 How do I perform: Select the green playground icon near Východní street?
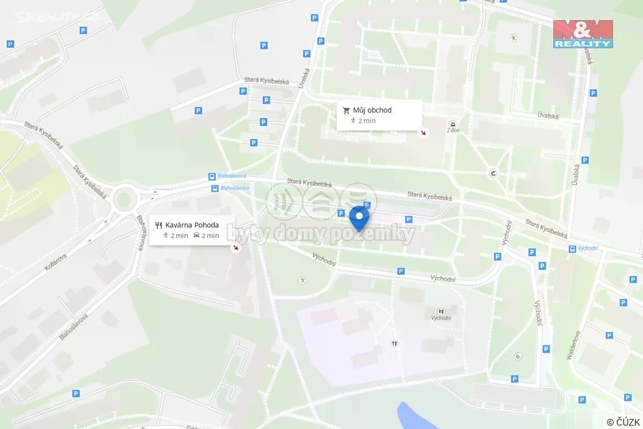(303, 280)
